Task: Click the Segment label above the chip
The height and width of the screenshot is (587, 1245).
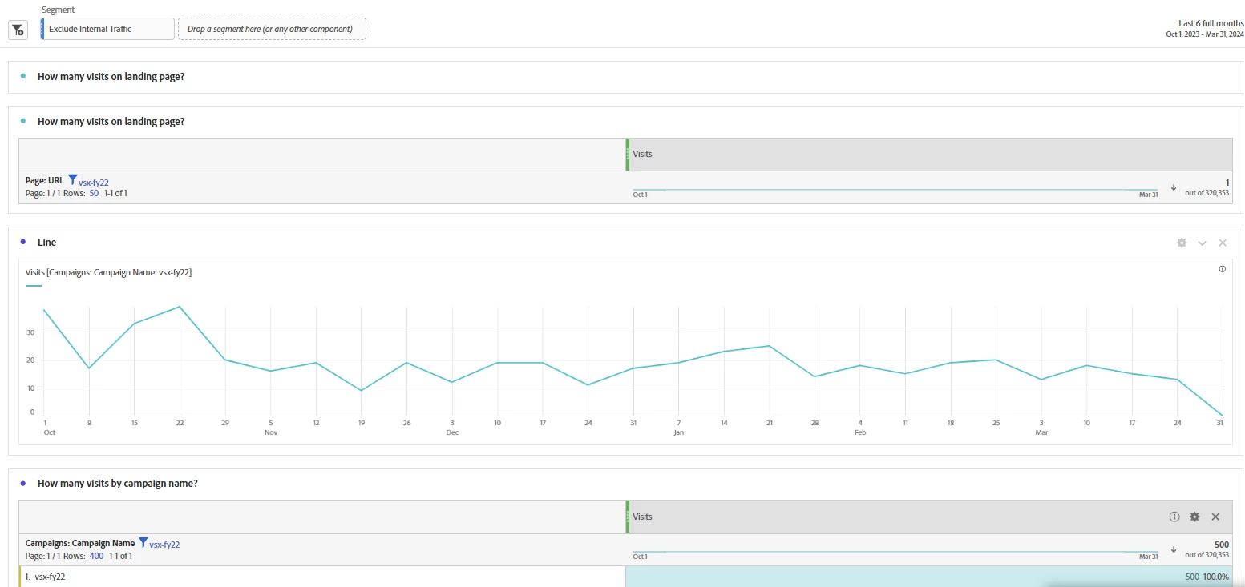Action: [58, 10]
